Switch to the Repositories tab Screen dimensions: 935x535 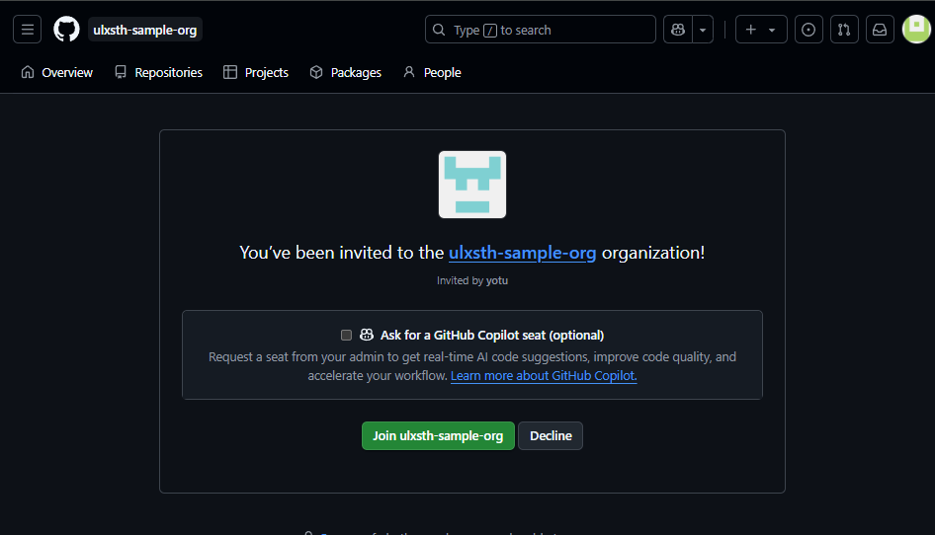click(158, 73)
